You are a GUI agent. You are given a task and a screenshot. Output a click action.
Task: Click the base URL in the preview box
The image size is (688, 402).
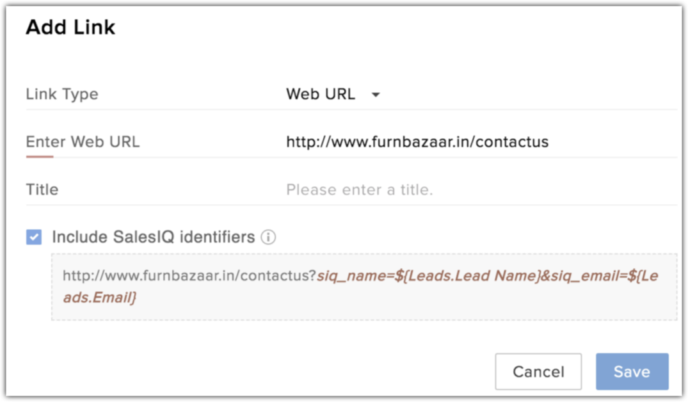189,276
